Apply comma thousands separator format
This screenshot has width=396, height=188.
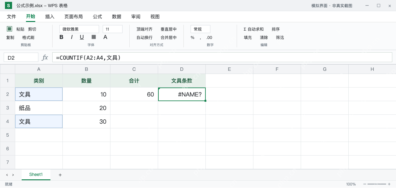[200, 38]
